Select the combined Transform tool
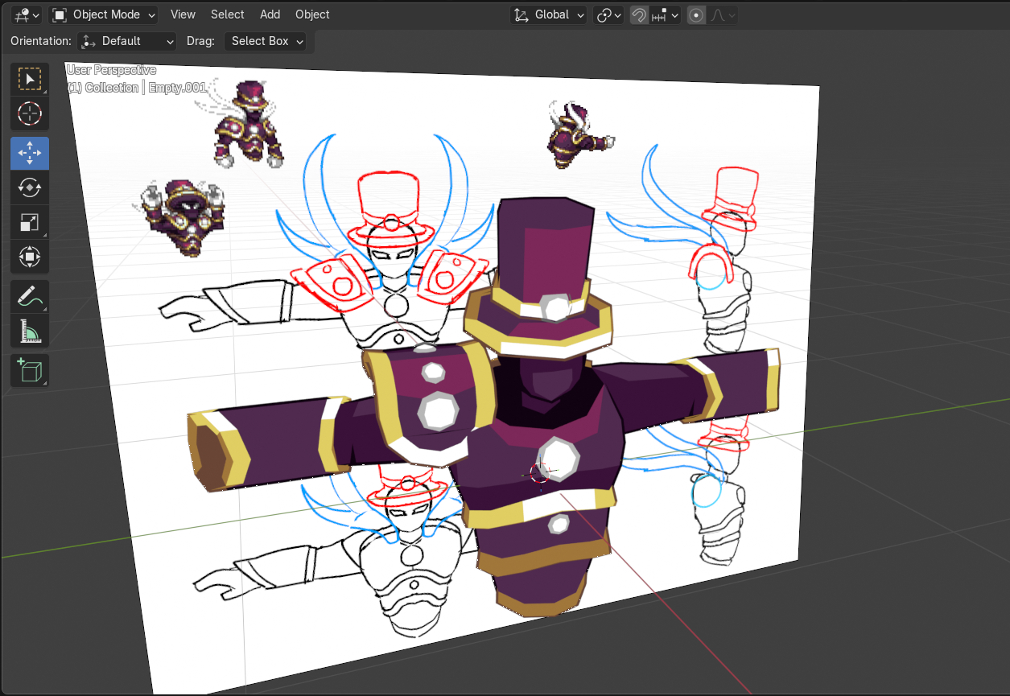The height and width of the screenshot is (696, 1010). tap(30, 257)
